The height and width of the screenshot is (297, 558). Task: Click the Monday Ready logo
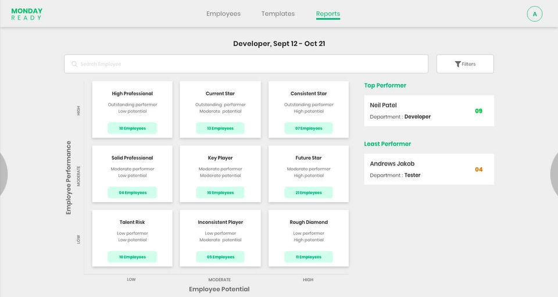coord(27,14)
